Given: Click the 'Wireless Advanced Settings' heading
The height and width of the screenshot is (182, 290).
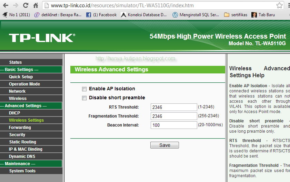Looking at the screenshot, I should [111, 70].
